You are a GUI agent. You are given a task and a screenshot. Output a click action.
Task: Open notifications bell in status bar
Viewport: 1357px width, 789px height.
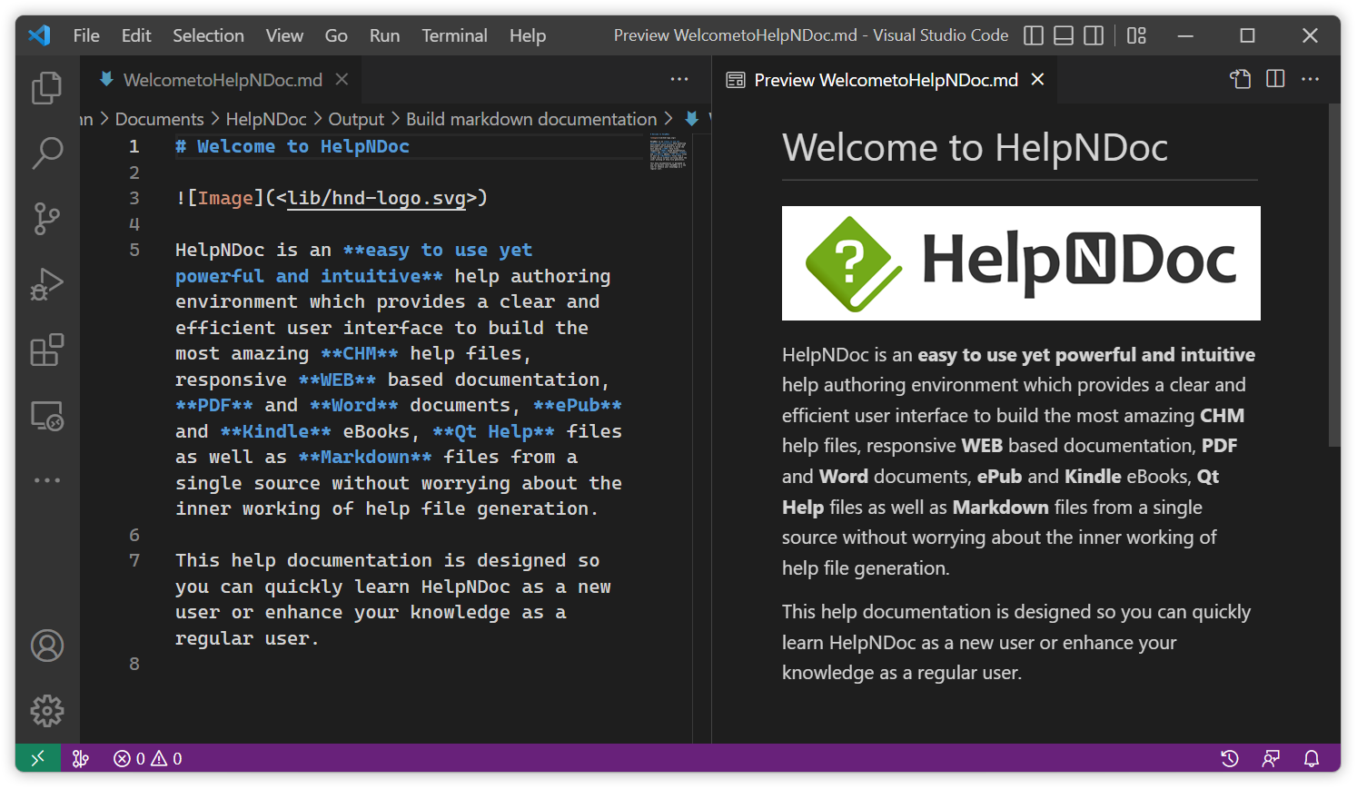[1312, 758]
